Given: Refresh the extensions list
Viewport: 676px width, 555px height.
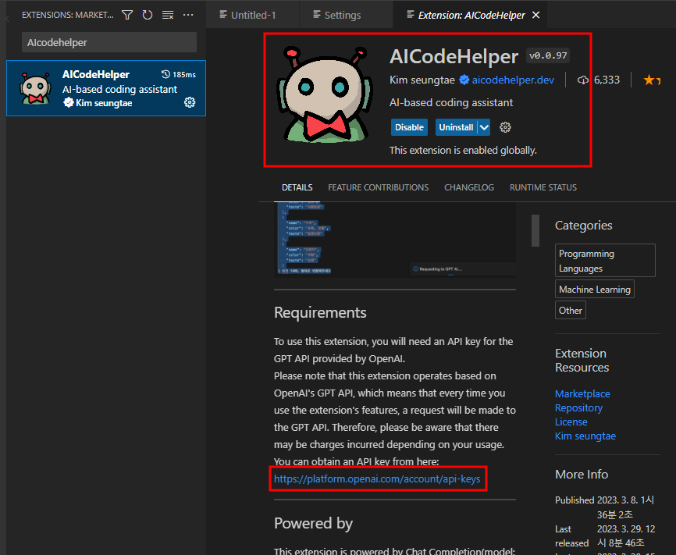Looking at the screenshot, I should point(148,15).
